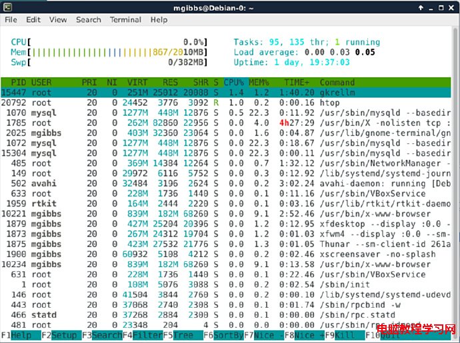Click the F2 Setup button

61,335
